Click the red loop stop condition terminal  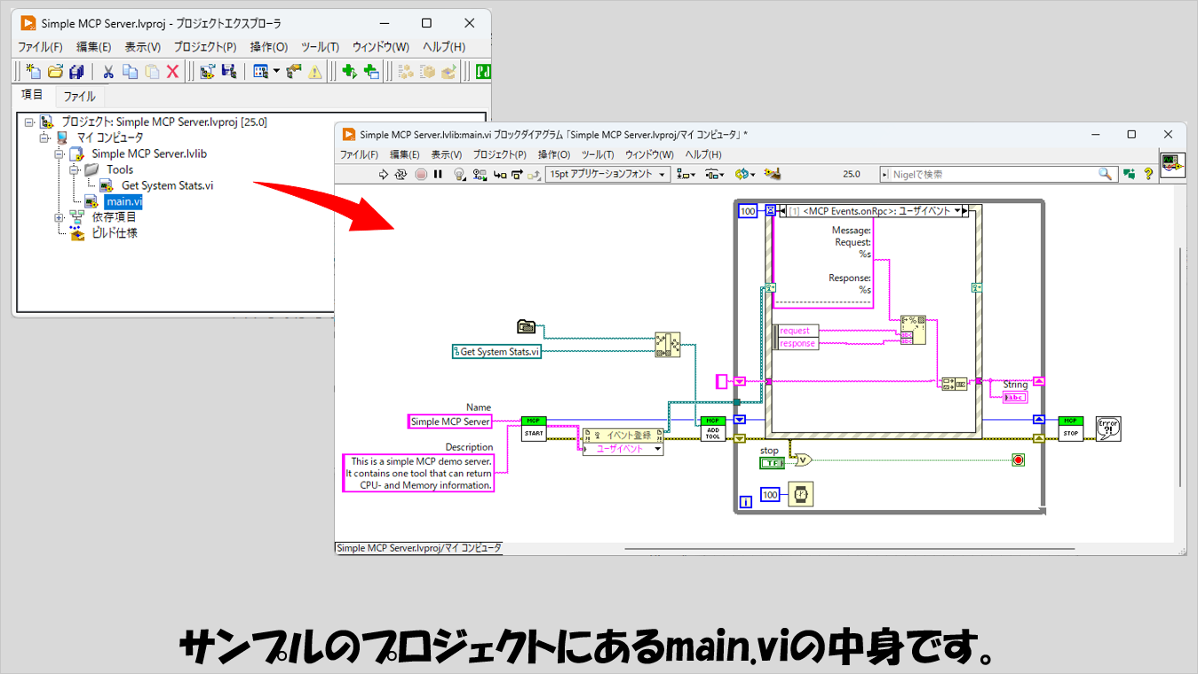1018,459
